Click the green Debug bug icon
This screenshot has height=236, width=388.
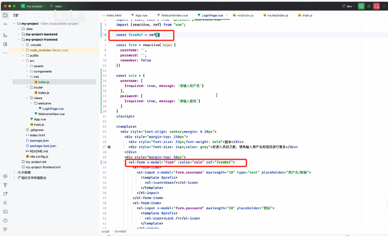tap(369, 6)
